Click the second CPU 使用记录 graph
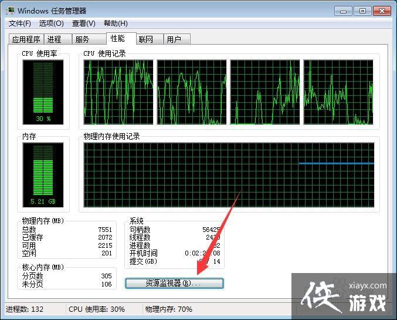This screenshot has height=320, width=397. [192, 92]
